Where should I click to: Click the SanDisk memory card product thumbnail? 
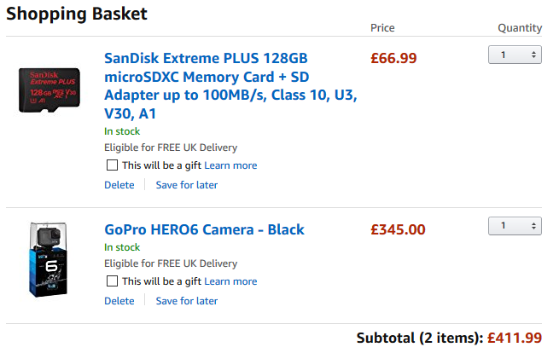pos(49,91)
